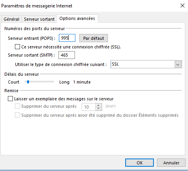Viewport: 188px width, 171px height.
Task: Switch to the Général tab
Action: tap(11, 19)
